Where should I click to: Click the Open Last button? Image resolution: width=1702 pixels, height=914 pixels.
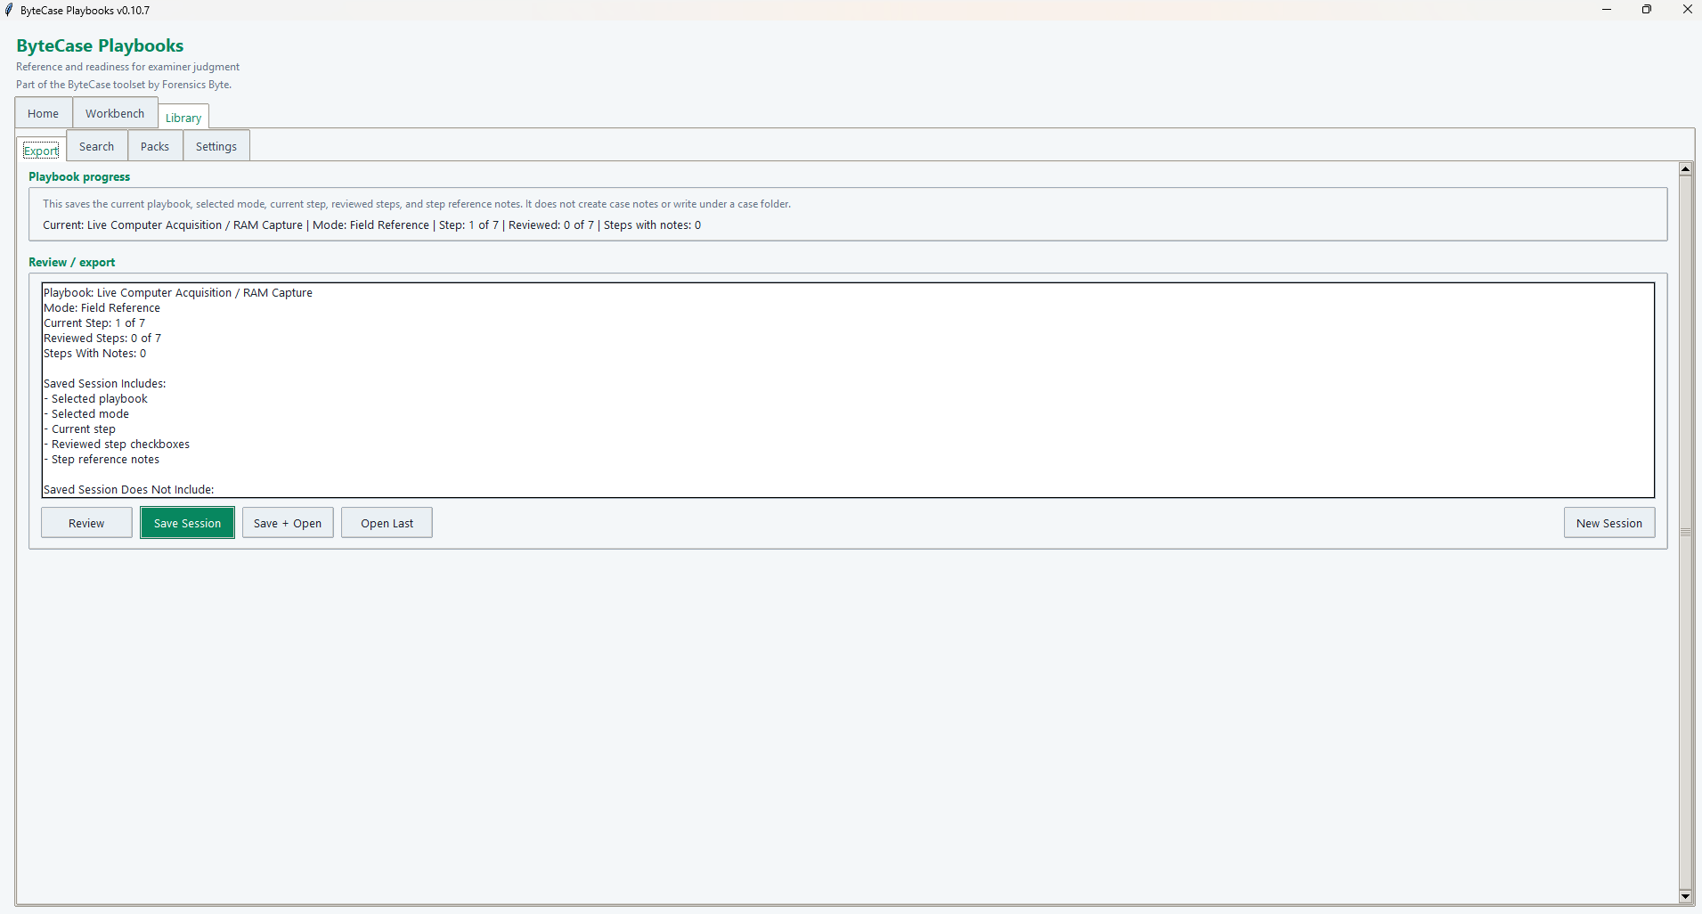[387, 523]
